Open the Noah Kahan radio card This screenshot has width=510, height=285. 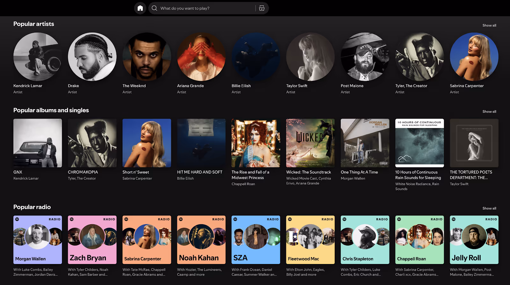[x=201, y=240]
